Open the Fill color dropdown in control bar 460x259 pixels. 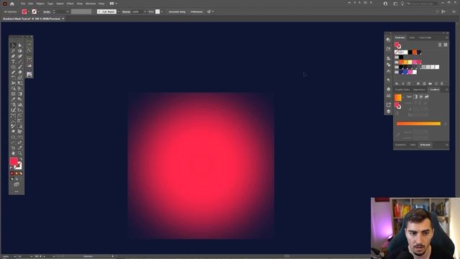(29, 12)
